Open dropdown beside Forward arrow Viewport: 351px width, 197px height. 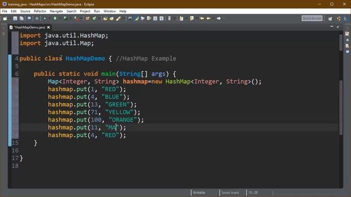pyautogui.click(x=224, y=19)
